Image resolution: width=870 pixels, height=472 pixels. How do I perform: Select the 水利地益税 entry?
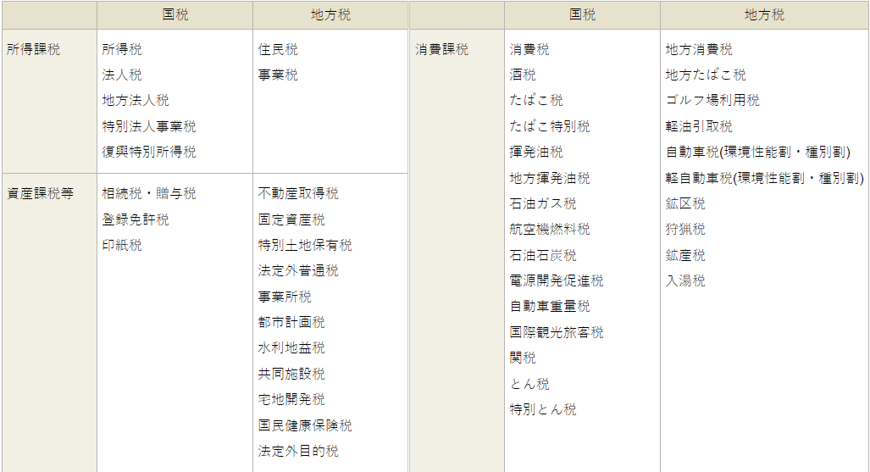coord(291,347)
